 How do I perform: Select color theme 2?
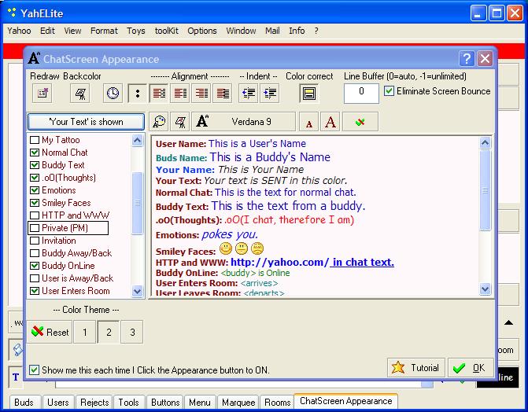[109, 333]
